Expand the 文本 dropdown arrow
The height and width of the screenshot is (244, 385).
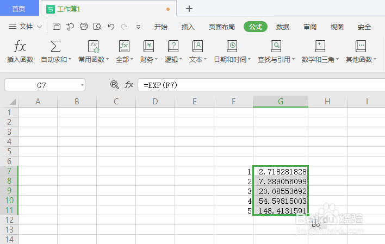(205, 59)
